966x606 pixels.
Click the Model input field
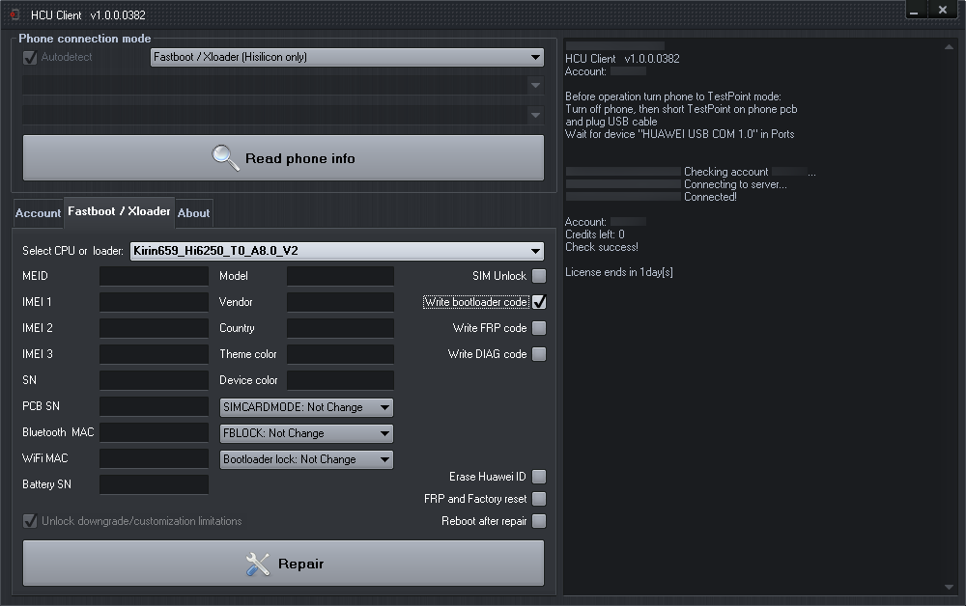pyautogui.click(x=340, y=276)
